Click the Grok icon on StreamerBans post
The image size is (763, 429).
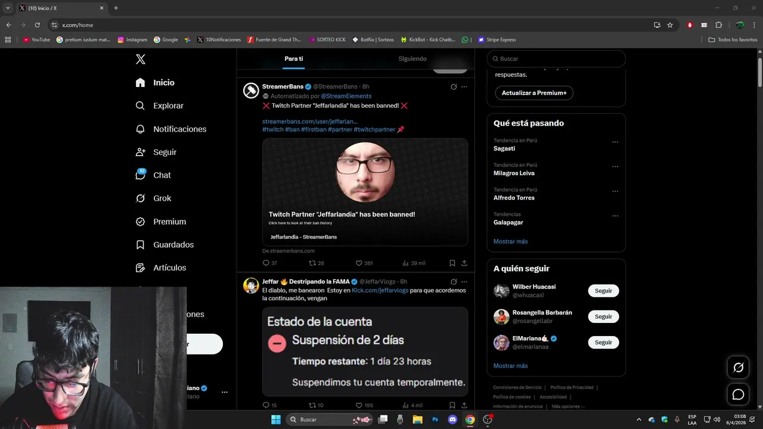454,87
